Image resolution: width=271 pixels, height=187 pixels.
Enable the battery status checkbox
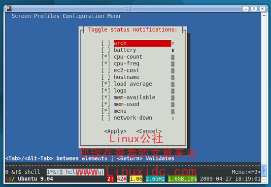tap(105, 50)
